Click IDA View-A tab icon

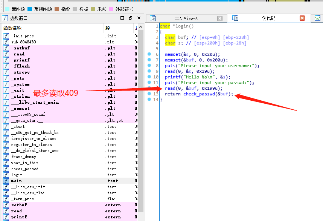coord(153,18)
